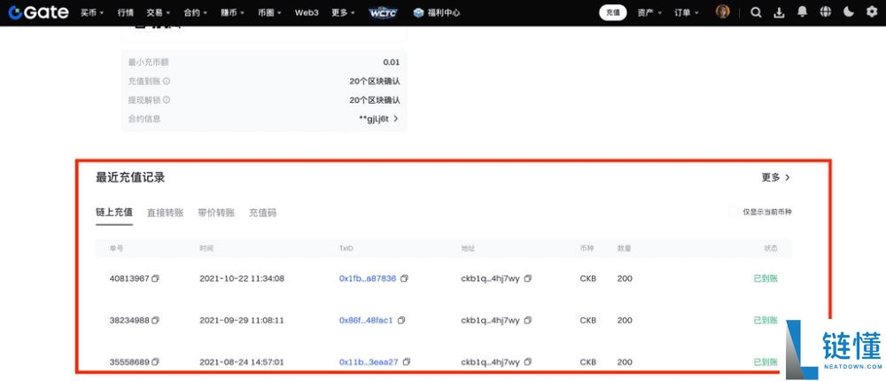Copy address in 2021-10-22 row
Screen dimensions: 886x381
tap(528, 278)
